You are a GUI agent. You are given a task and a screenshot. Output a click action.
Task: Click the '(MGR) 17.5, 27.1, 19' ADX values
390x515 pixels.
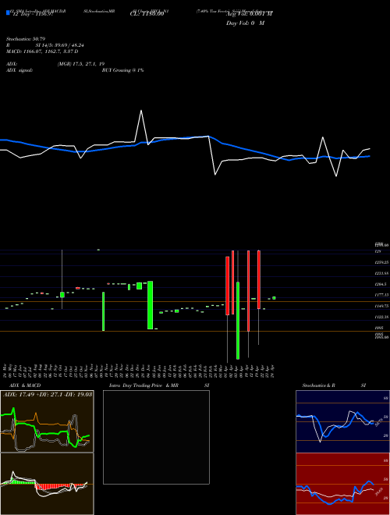click(x=81, y=64)
